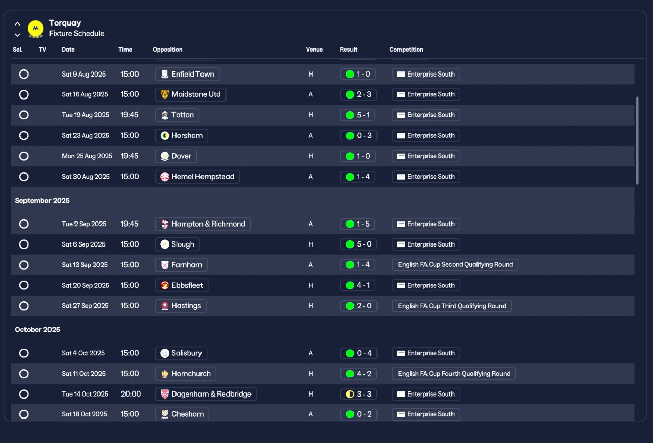Open English FA Cup Third Qualifying Round
The height and width of the screenshot is (443, 653).
pos(451,306)
